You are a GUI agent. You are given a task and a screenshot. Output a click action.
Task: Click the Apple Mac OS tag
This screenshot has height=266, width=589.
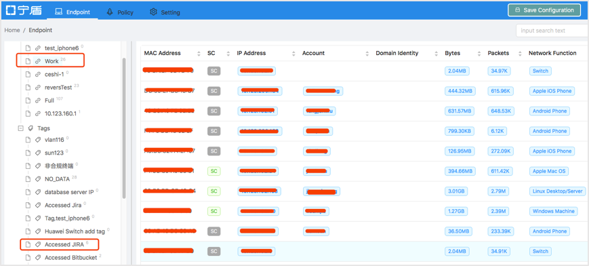coord(549,171)
